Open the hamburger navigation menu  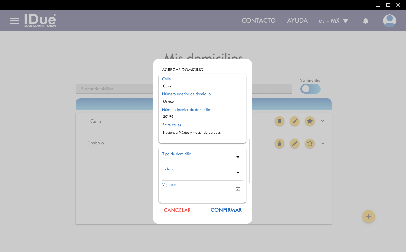(x=14, y=21)
